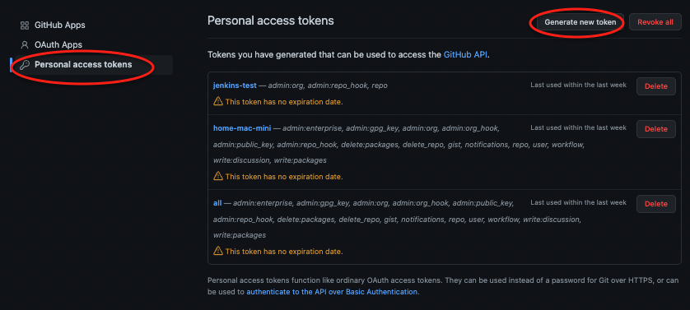Delete the home-mac-mini token
The height and width of the screenshot is (310, 690).
coord(656,129)
